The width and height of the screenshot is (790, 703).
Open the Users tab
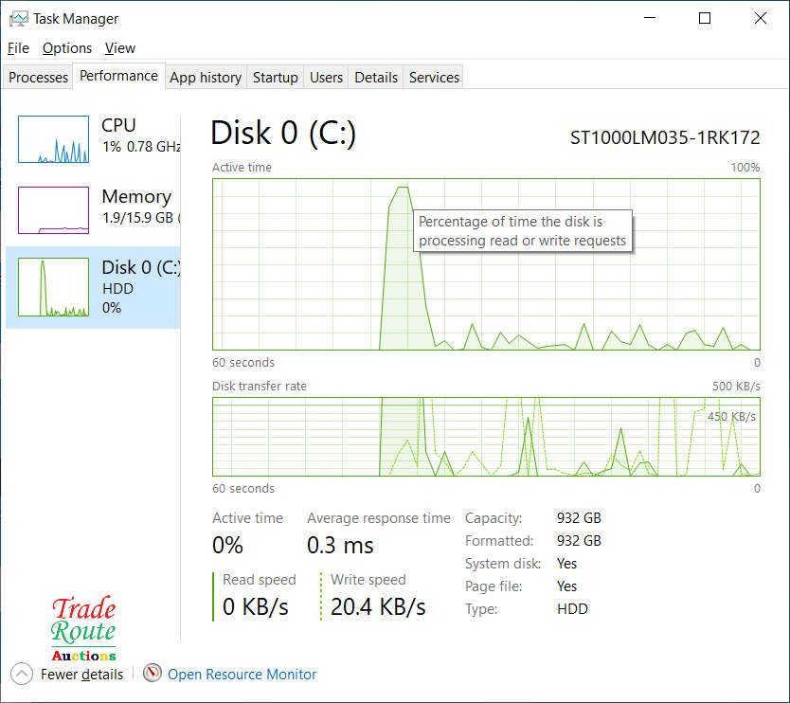tap(326, 78)
